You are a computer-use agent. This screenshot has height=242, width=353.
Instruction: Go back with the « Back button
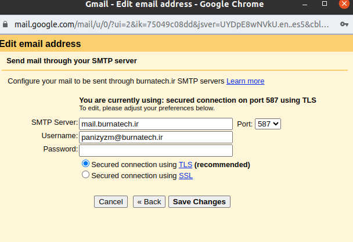tap(149, 202)
